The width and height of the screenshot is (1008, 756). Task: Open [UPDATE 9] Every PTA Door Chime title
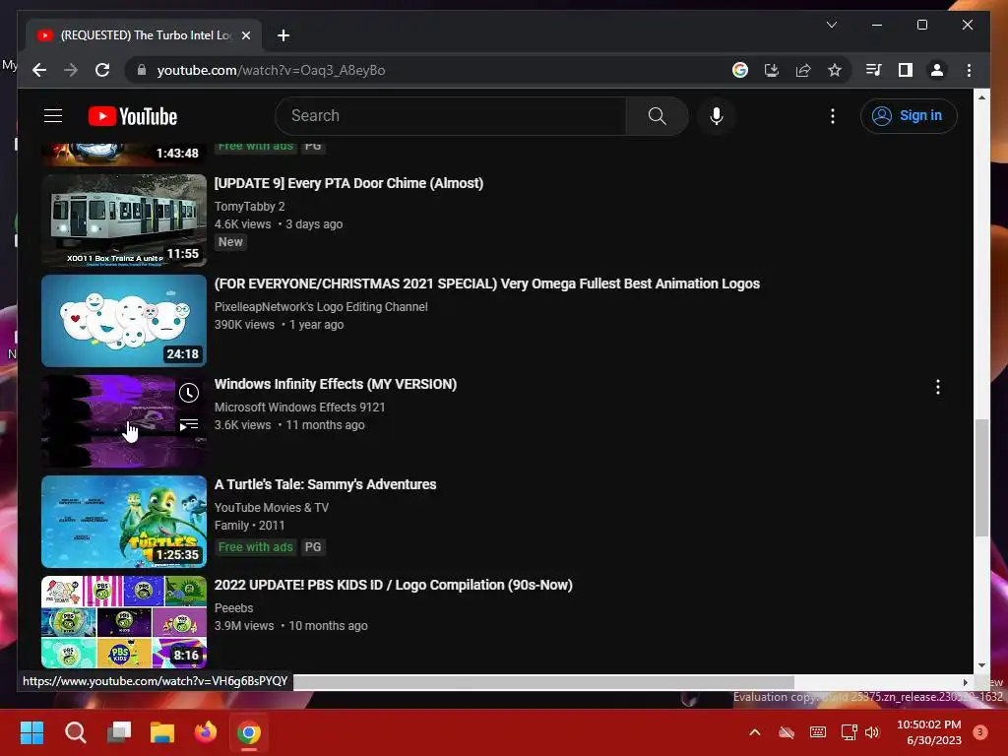[x=348, y=183]
